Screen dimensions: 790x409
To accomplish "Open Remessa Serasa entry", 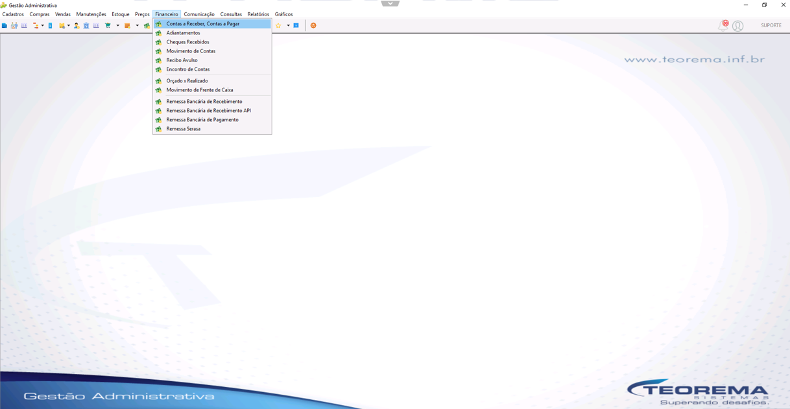I will [212, 129].
